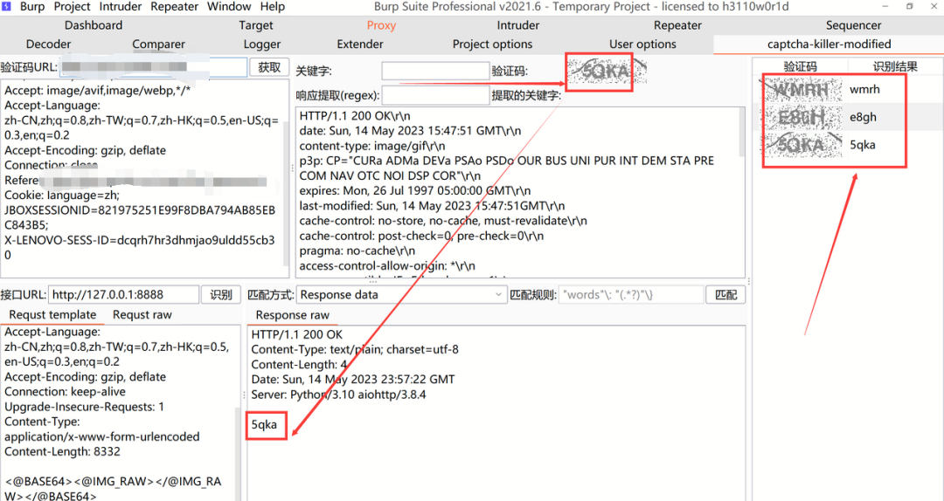Switch to the Dashboard tab
Viewport: 944px width, 501px height.
coord(94,25)
